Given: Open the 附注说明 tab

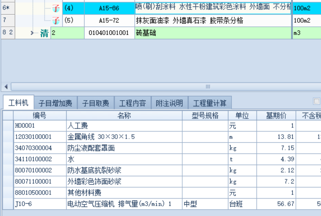Looking at the screenshot, I should coord(169,103).
